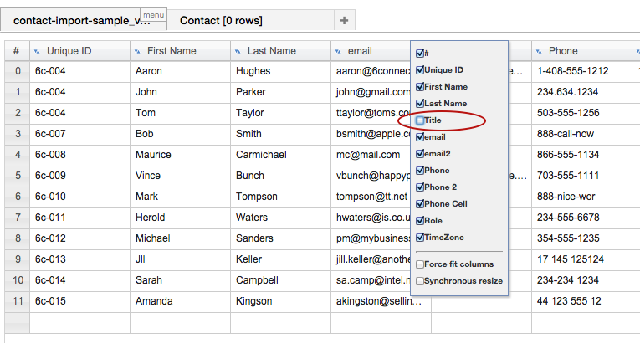Viewport: 640px width, 343px height.
Task: Uncheck the Role column checkbox
Action: coord(420,221)
